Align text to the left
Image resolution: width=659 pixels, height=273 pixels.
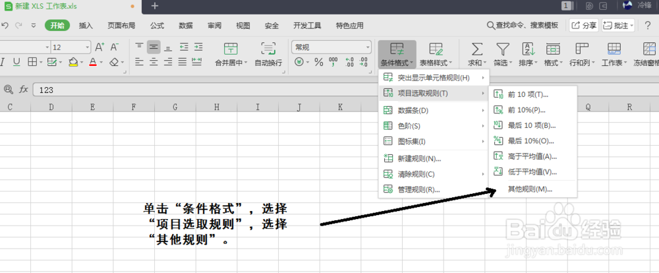point(140,62)
